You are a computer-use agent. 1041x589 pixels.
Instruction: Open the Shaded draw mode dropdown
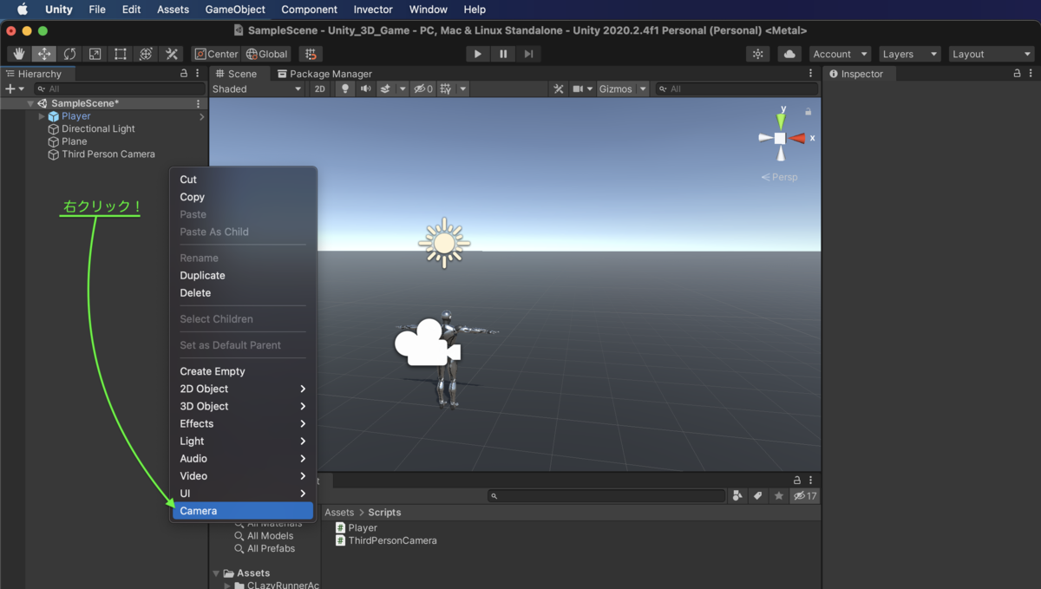pos(257,88)
